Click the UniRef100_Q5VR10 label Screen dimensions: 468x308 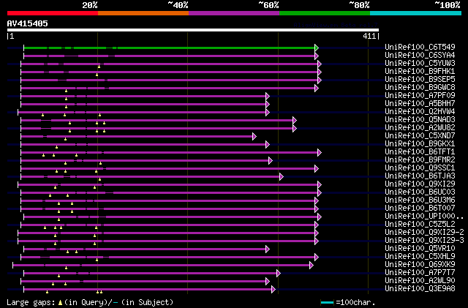pos(420,249)
